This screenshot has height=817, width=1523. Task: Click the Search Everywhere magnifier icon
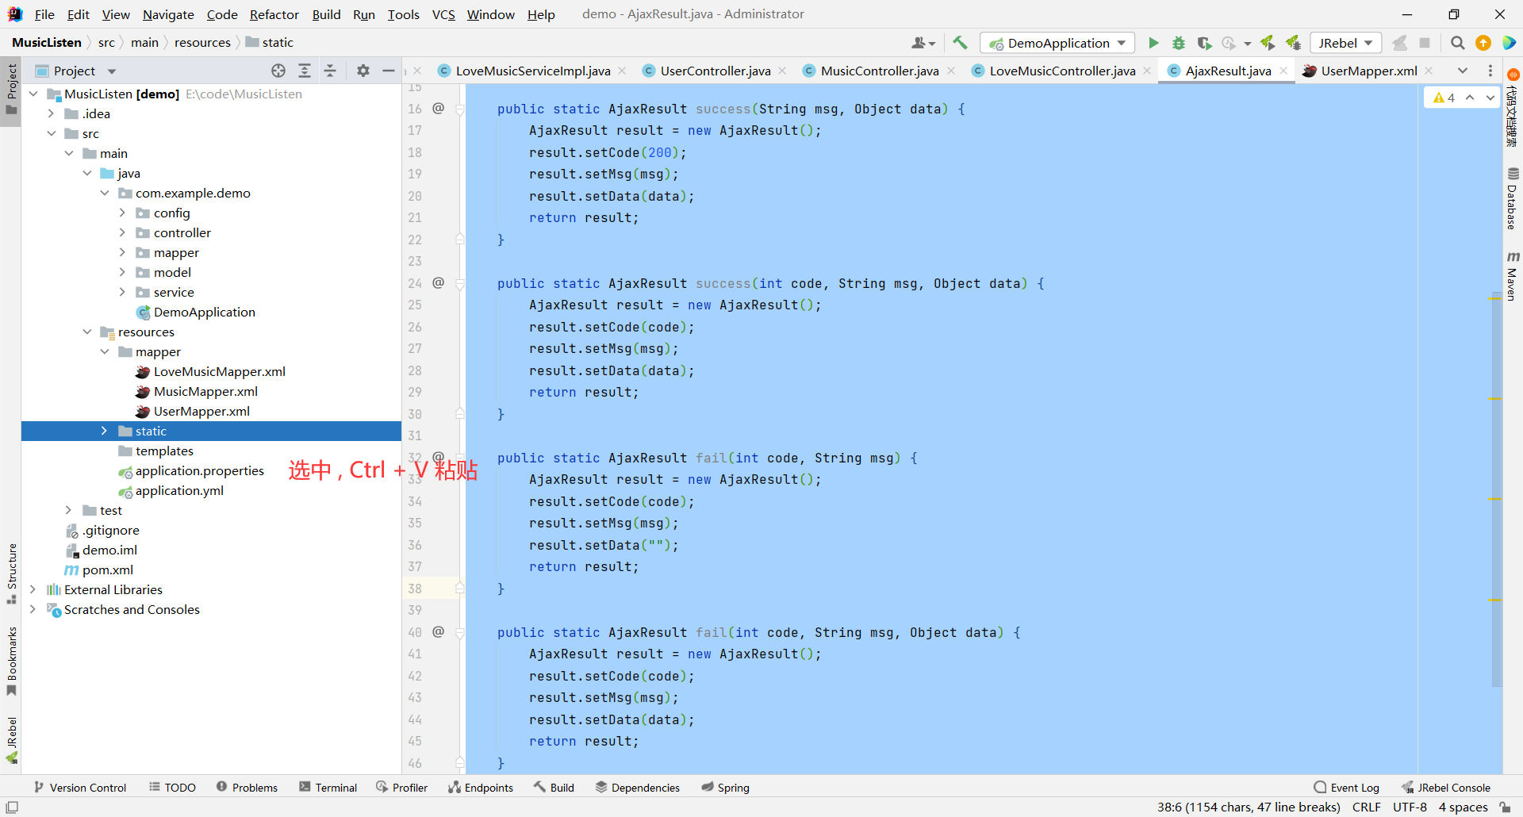pos(1458,43)
